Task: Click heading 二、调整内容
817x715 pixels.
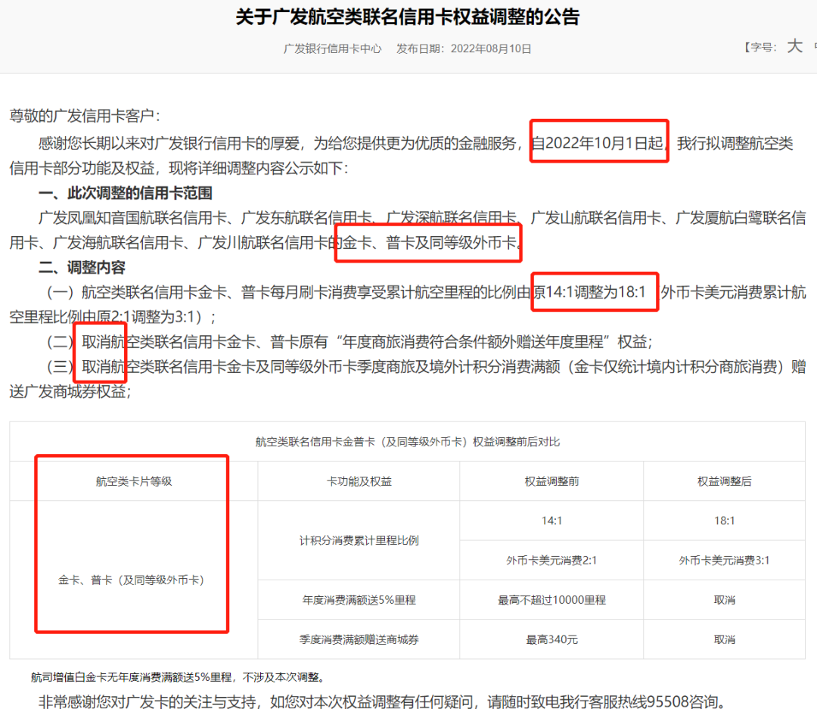Action: pos(82,267)
